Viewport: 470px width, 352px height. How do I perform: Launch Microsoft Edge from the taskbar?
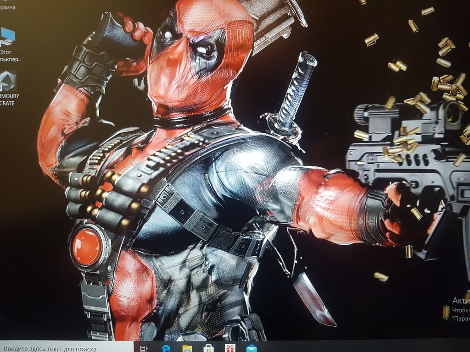tap(166, 348)
